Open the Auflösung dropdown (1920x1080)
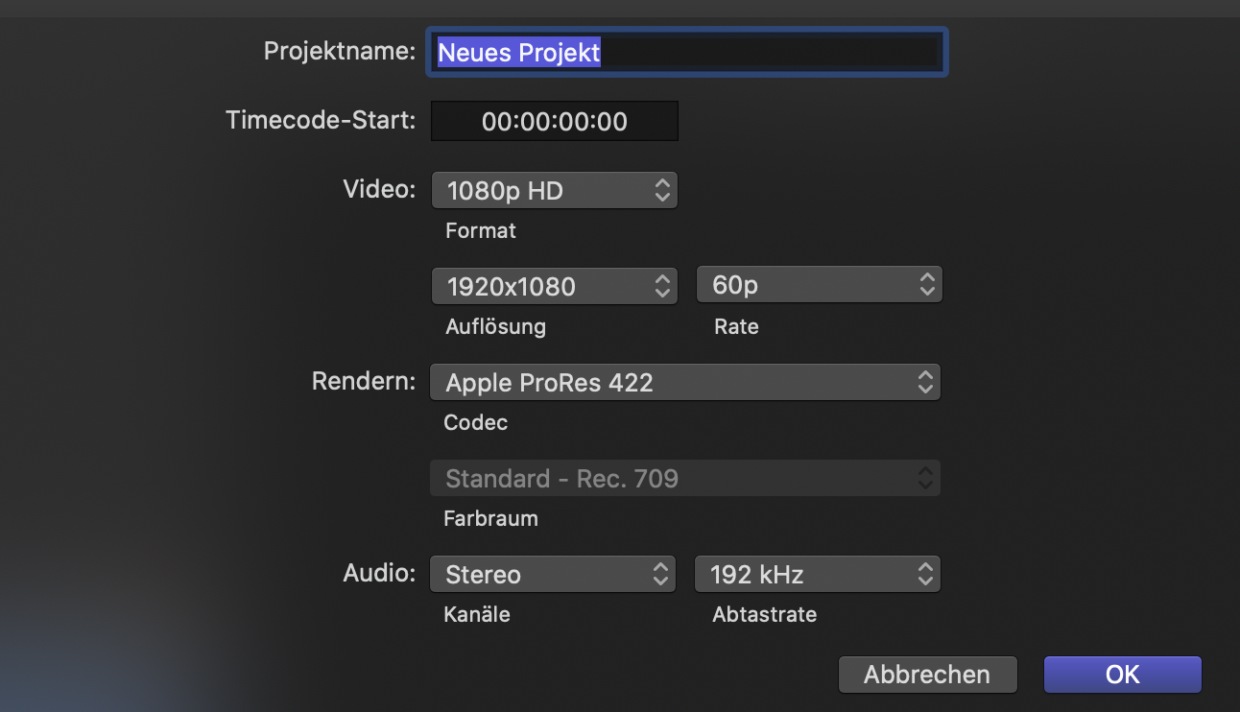This screenshot has height=712, width=1240. (x=555, y=286)
